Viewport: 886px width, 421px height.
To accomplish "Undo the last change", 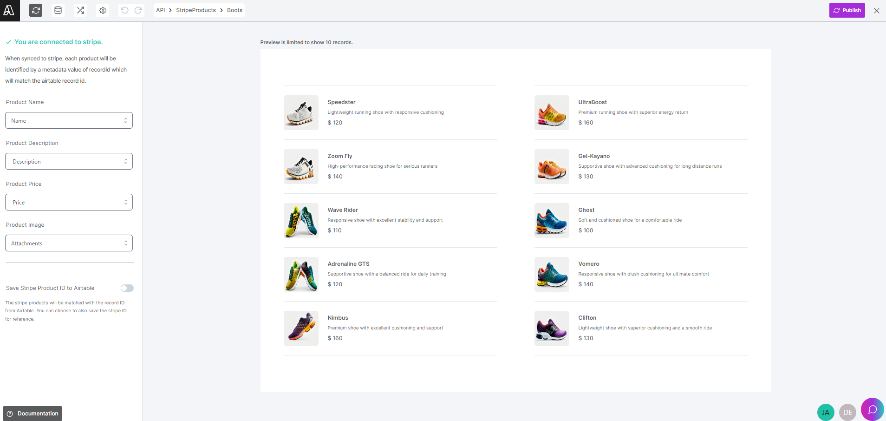I will [x=124, y=10].
